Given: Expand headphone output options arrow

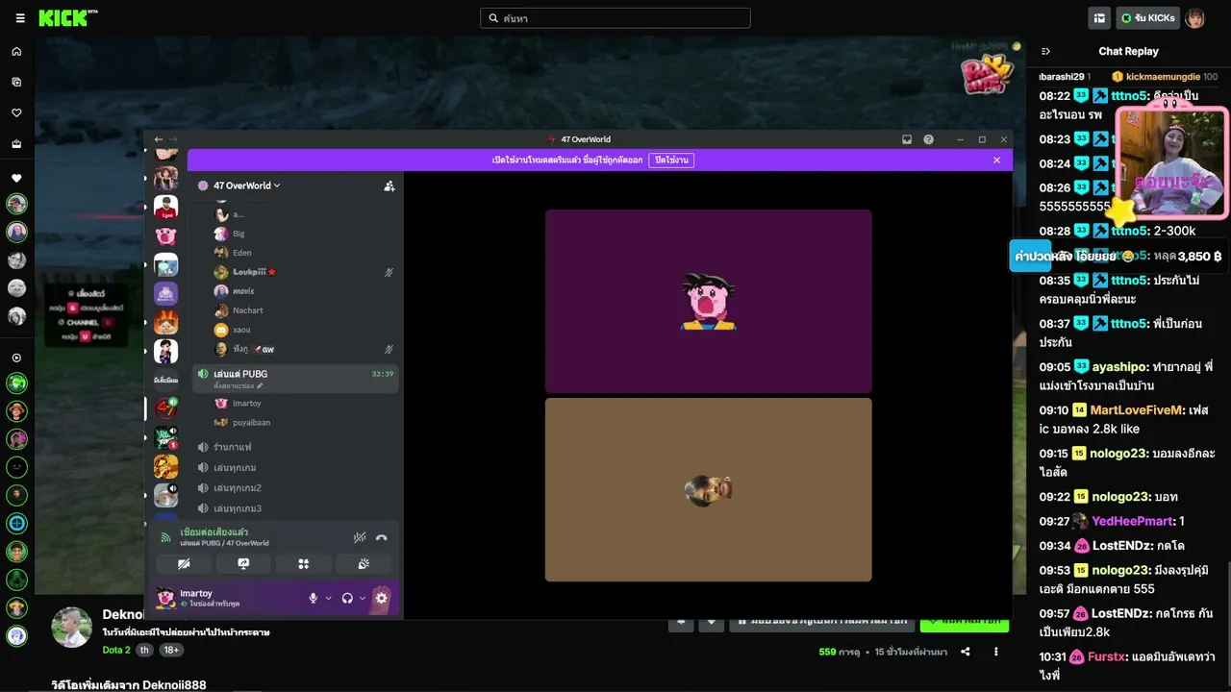Looking at the screenshot, I should pos(363,599).
